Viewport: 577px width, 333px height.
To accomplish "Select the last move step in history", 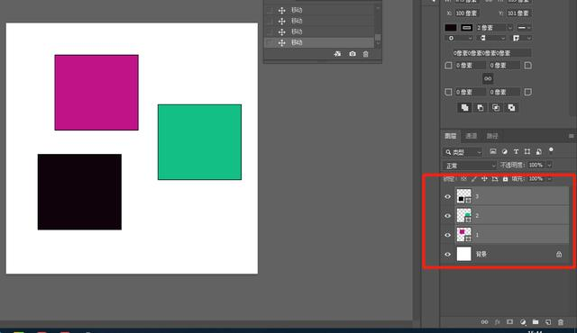I will (x=319, y=42).
